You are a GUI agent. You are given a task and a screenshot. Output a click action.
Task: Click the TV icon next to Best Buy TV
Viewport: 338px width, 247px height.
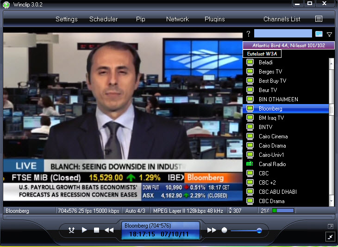click(x=250, y=81)
